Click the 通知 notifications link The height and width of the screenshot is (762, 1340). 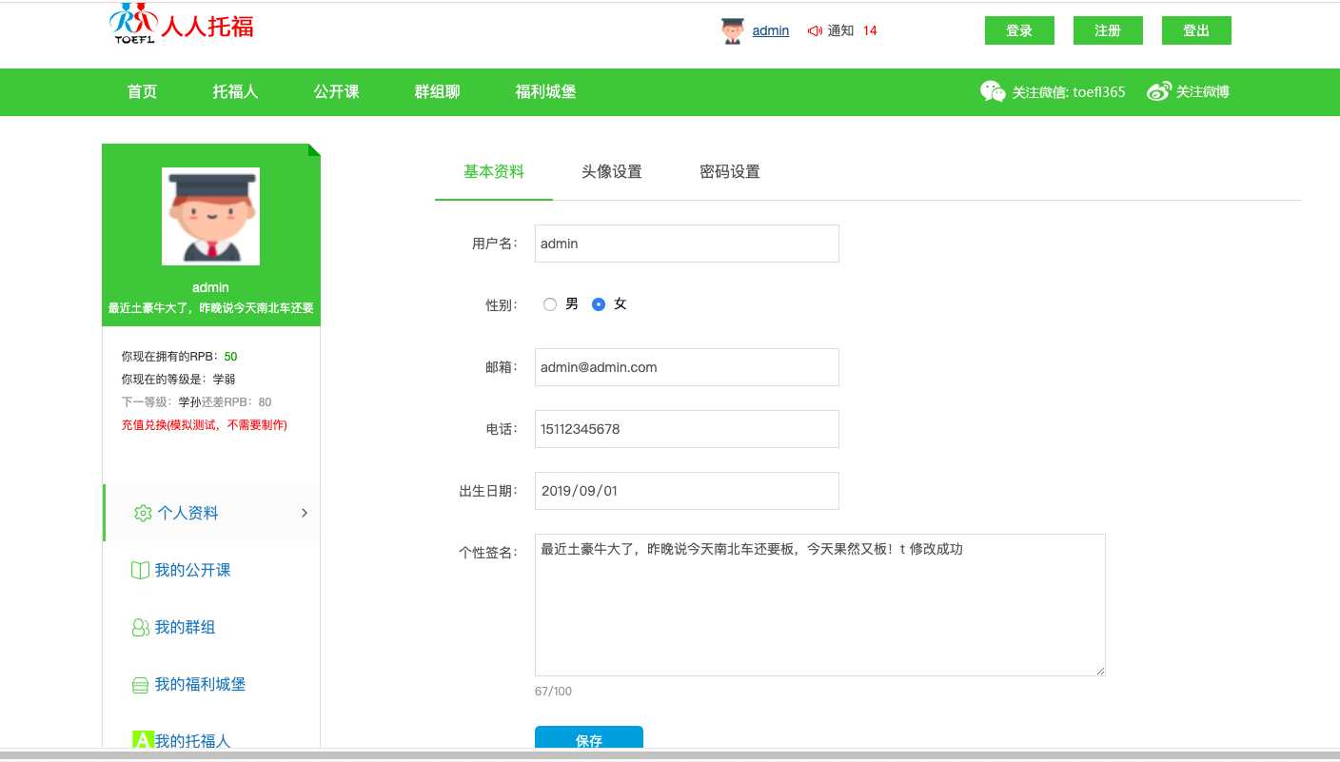point(841,30)
